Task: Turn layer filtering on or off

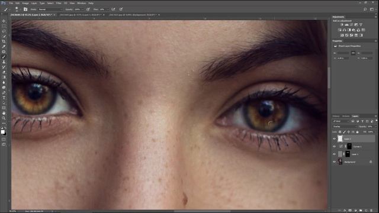Action: pyautogui.click(x=377, y=121)
